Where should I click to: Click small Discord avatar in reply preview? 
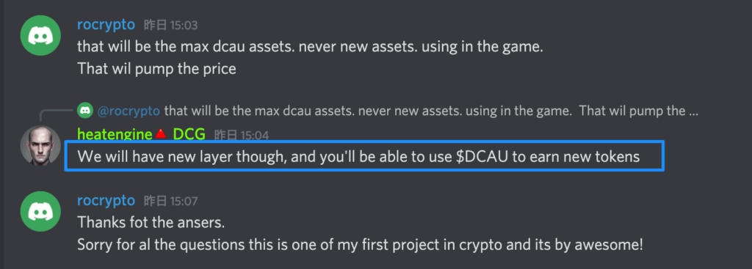click(85, 111)
